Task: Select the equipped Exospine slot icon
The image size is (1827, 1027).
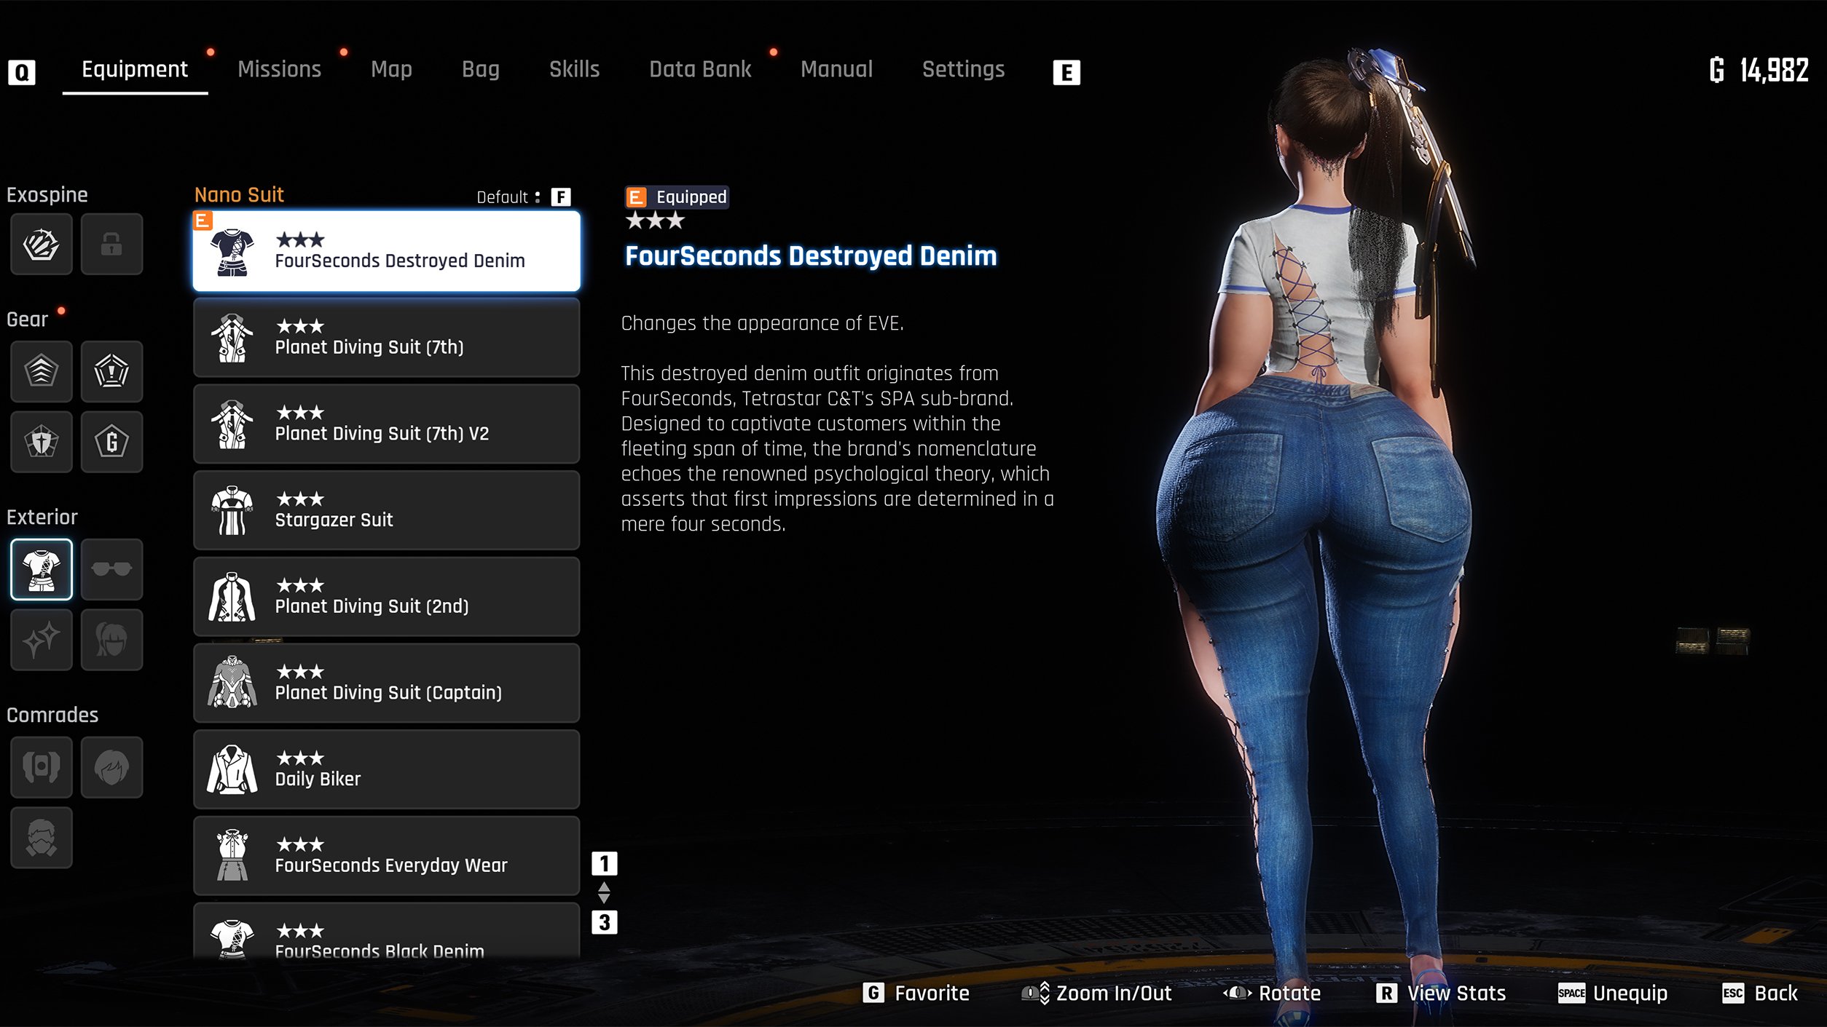Action: [x=42, y=244]
